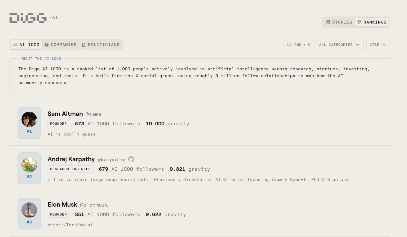Click the bank icon beside Politicians
The width and height of the screenshot is (407, 237).
[x=84, y=45]
